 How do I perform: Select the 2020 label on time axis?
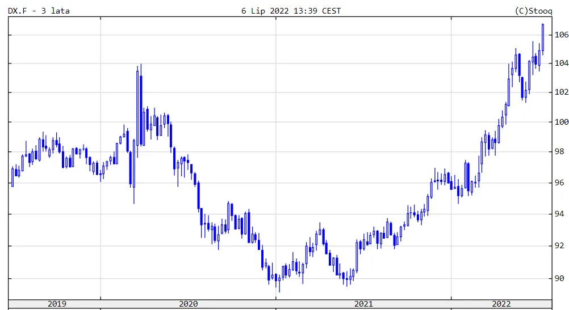click(x=189, y=304)
